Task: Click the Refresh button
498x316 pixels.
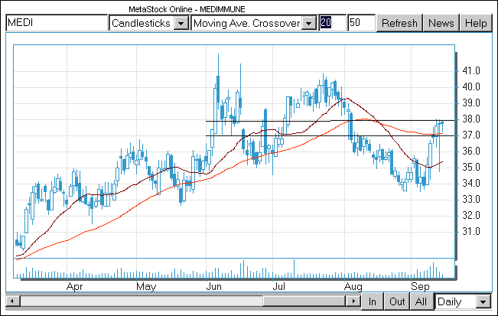Action: [399, 23]
